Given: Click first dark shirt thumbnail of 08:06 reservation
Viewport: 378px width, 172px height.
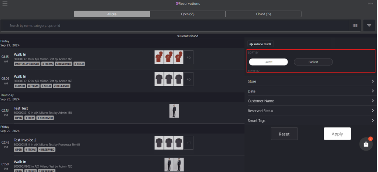Looking at the screenshot, I should pos(159,79).
